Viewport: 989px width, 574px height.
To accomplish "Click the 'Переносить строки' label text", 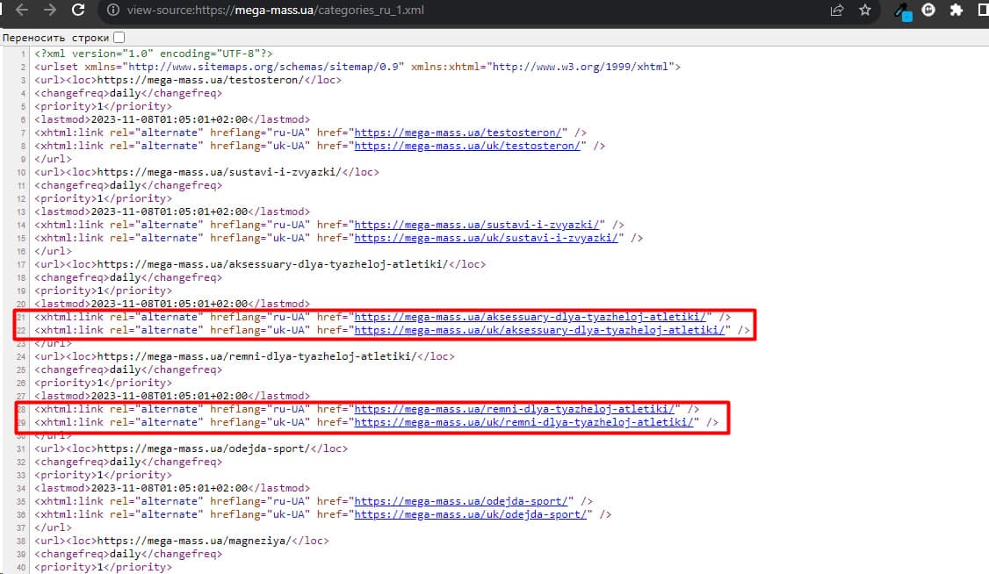I will [55, 38].
